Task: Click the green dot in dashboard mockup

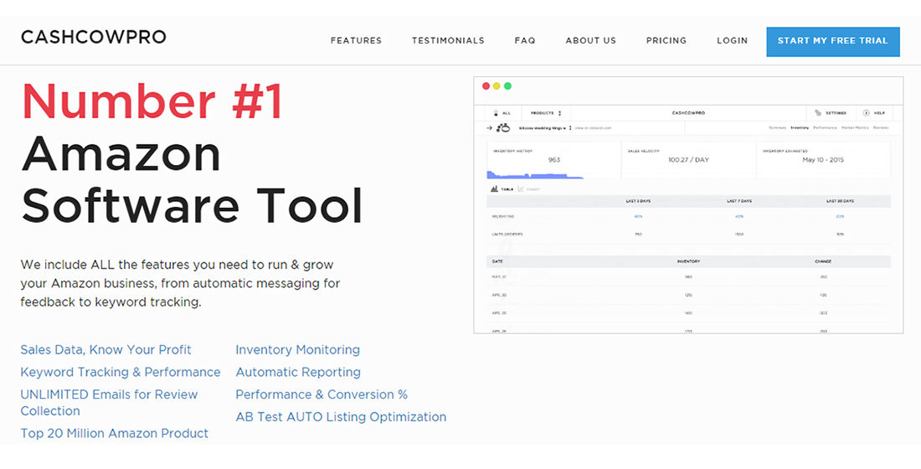Action: pyautogui.click(x=507, y=86)
